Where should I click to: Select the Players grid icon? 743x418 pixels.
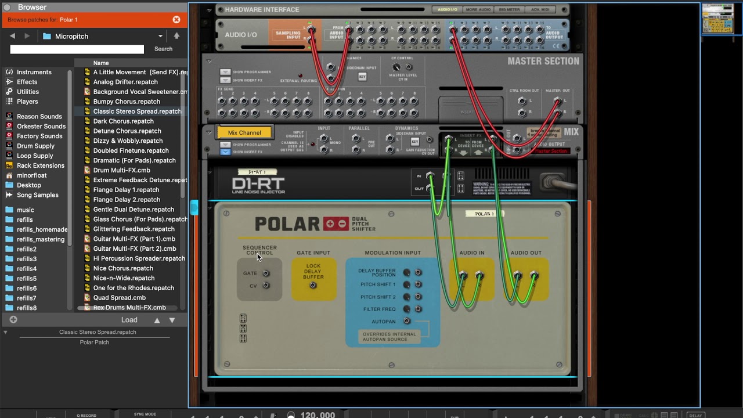(x=9, y=102)
